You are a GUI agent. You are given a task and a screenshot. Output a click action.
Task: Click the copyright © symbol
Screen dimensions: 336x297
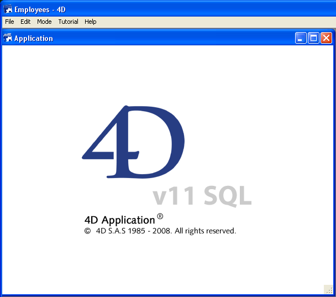click(x=87, y=231)
